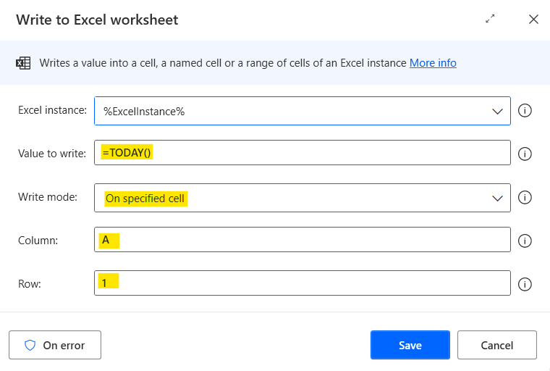Focus the Column input containing A
The height and width of the screenshot is (371, 550).
(x=302, y=240)
